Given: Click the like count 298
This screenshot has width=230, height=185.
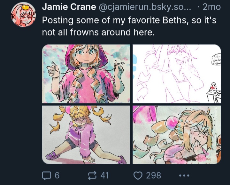Looking at the screenshot, I should click(x=153, y=175).
